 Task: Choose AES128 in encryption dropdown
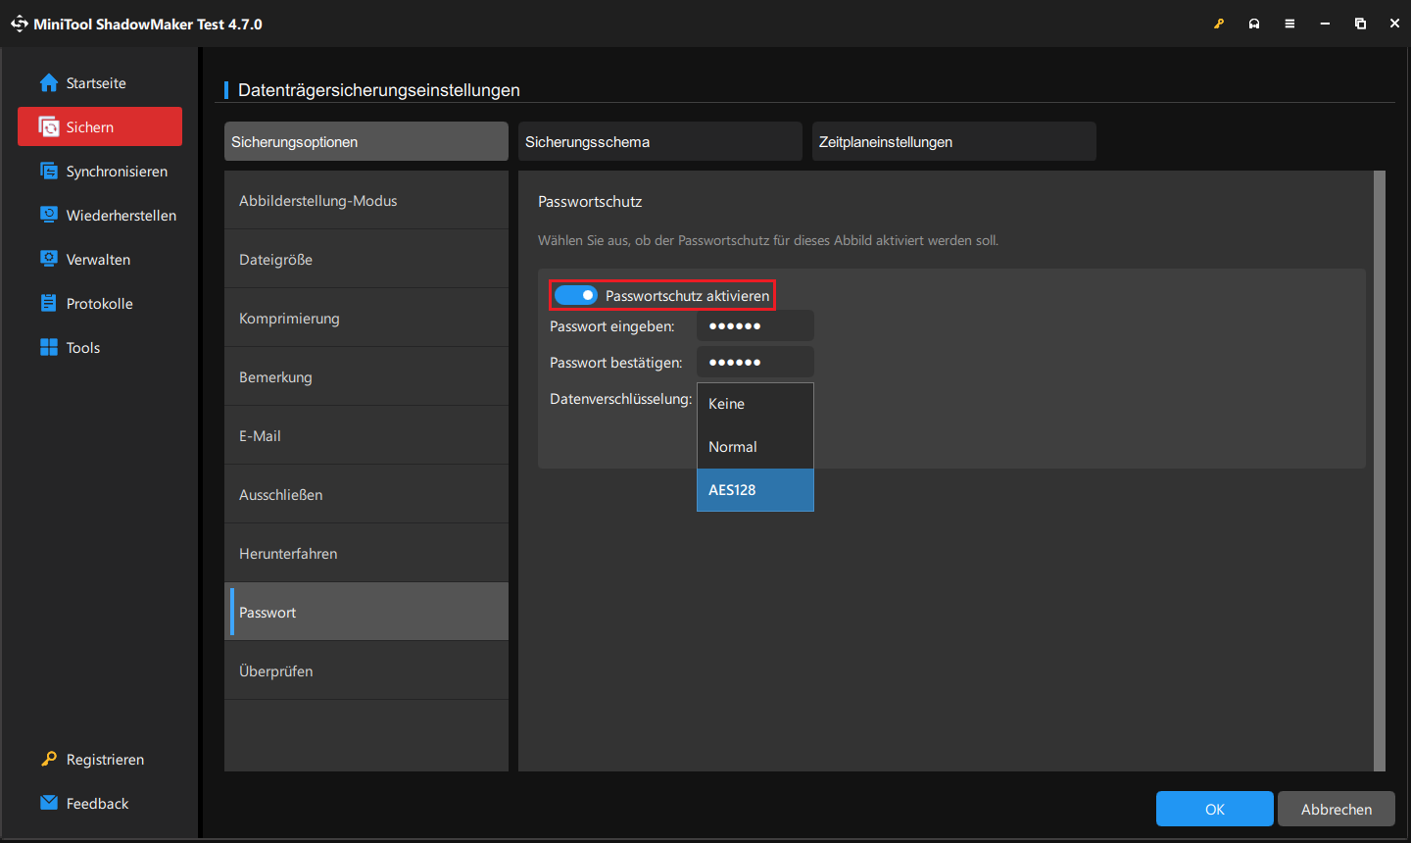coord(755,490)
